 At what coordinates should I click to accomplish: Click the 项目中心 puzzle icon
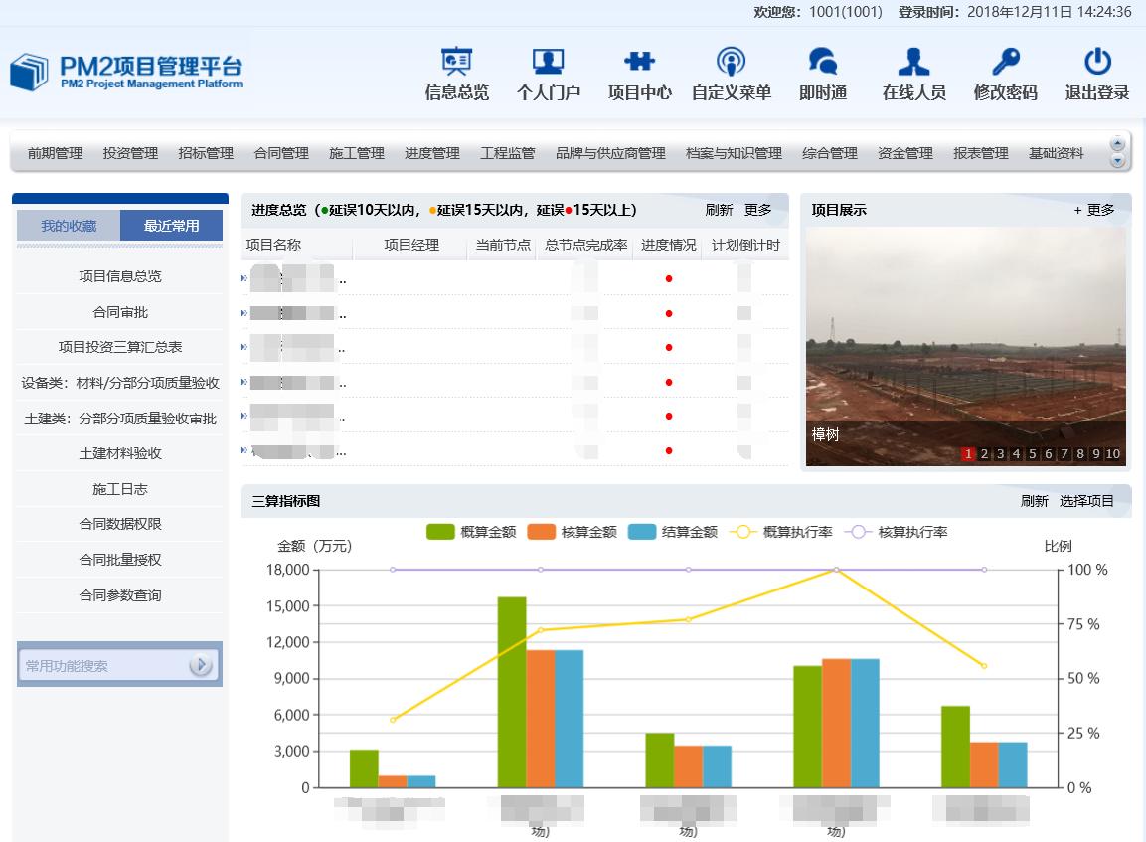tap(639, 63)
